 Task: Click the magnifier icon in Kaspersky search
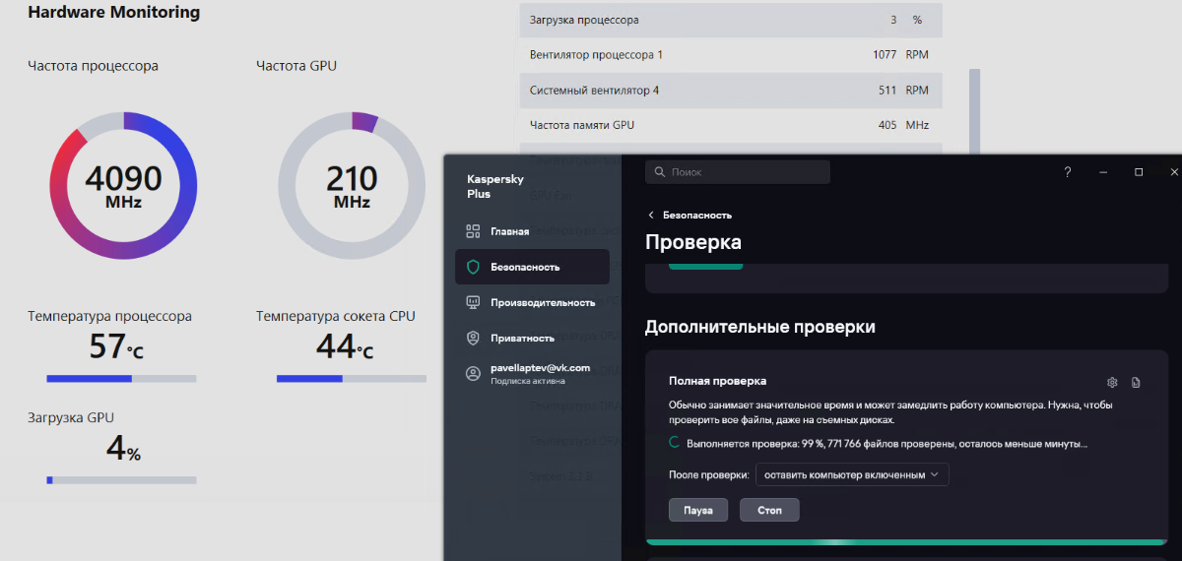tap(659, 172)
